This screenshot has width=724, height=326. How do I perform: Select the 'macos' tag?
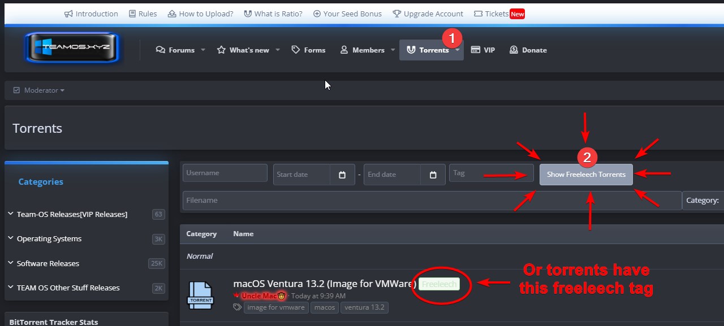tap(325, 307)
